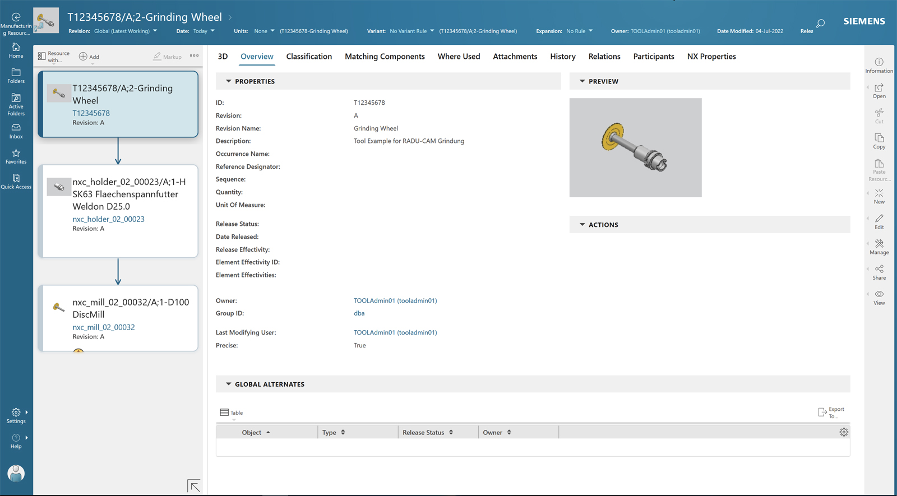Screen dimensions: 897x496
Task: Click Export To button
Action: pyautogui.click(x=831, y=412)
